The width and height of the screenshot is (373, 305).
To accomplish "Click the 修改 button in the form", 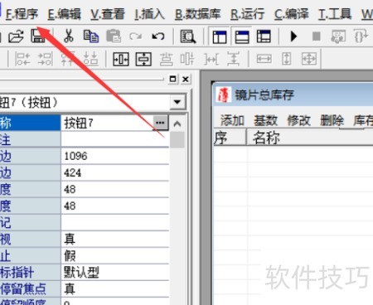I will tap(298, 120).
